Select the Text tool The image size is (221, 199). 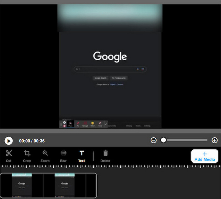pyautogui.click(x=81, y=156)
